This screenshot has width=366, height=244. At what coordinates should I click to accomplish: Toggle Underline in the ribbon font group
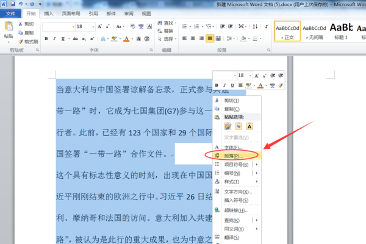[63, 39]
